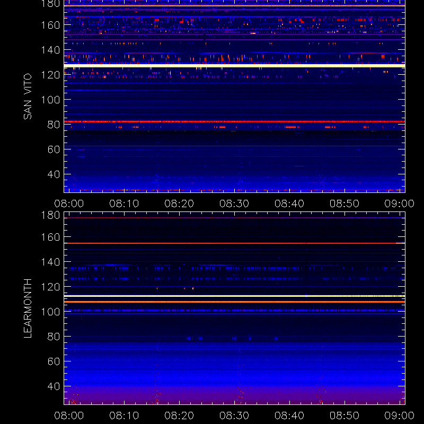Click the 08:20 time label under Learmonth plot
Image resolution: width=424 pixels, height=424 pixels.
(x=179, y=416)
